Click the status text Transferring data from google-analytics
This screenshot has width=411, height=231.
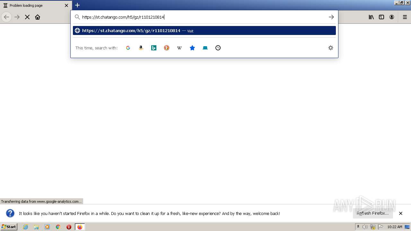[x=41, y=201]
